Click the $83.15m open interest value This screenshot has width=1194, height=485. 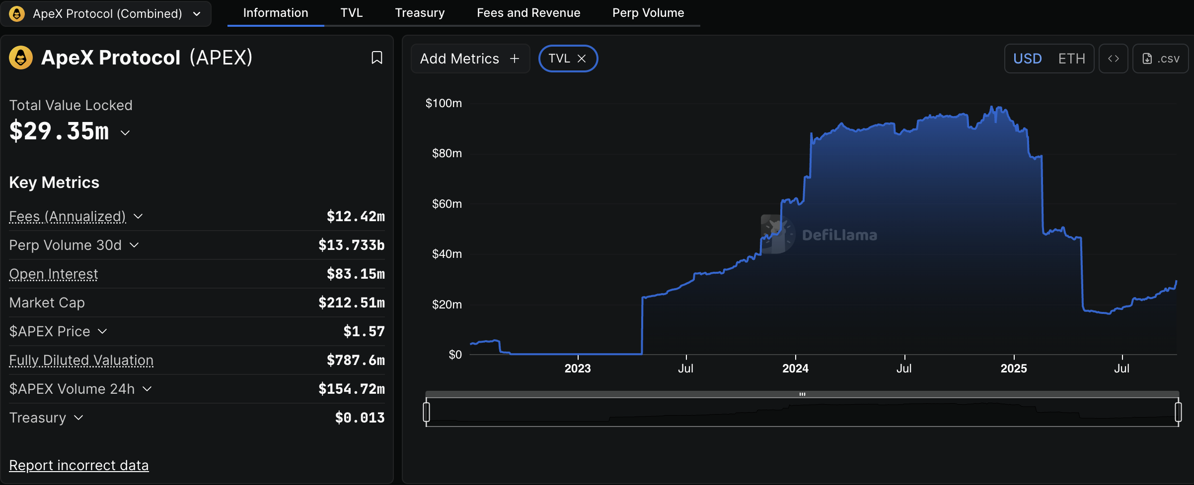pyautogui.click(x=356, y=274)
